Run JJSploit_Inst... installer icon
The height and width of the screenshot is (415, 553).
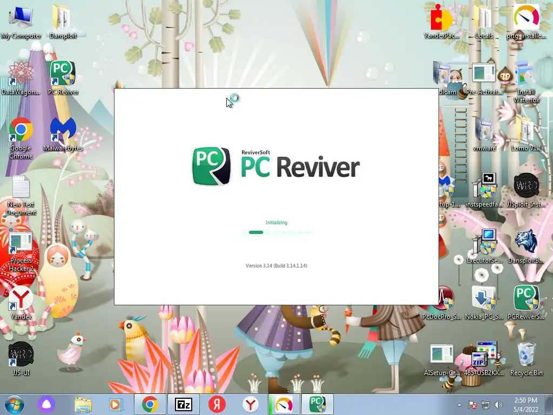point(526,191)
